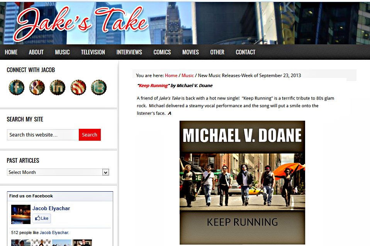Click the Facebook Like thumbs-up button
This screenshot has width=370, height=246.
click(x=42, y=218)
